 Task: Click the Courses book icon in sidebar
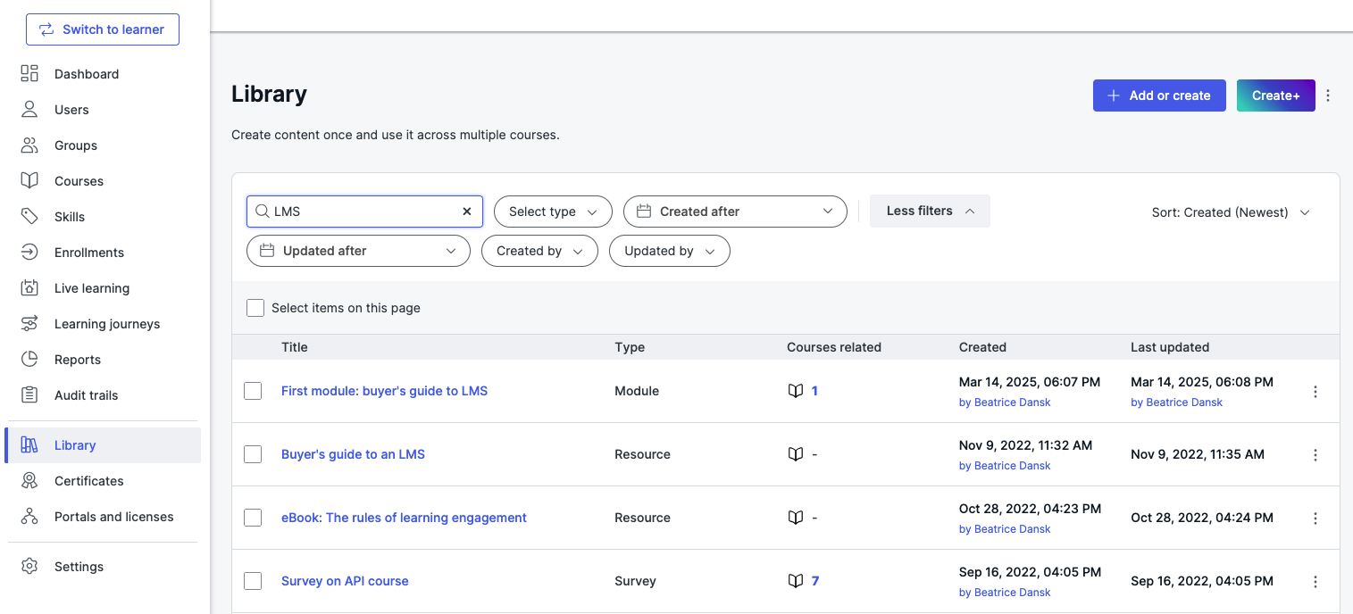click(x=29, y=180)
